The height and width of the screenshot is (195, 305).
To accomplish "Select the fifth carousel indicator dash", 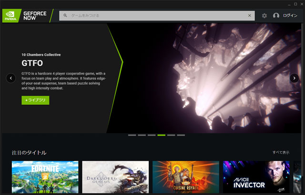I will [x=171, y=135].
